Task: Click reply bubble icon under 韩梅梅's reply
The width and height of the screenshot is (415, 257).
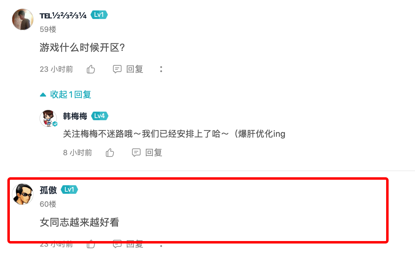Action: [x=136, y=152]
